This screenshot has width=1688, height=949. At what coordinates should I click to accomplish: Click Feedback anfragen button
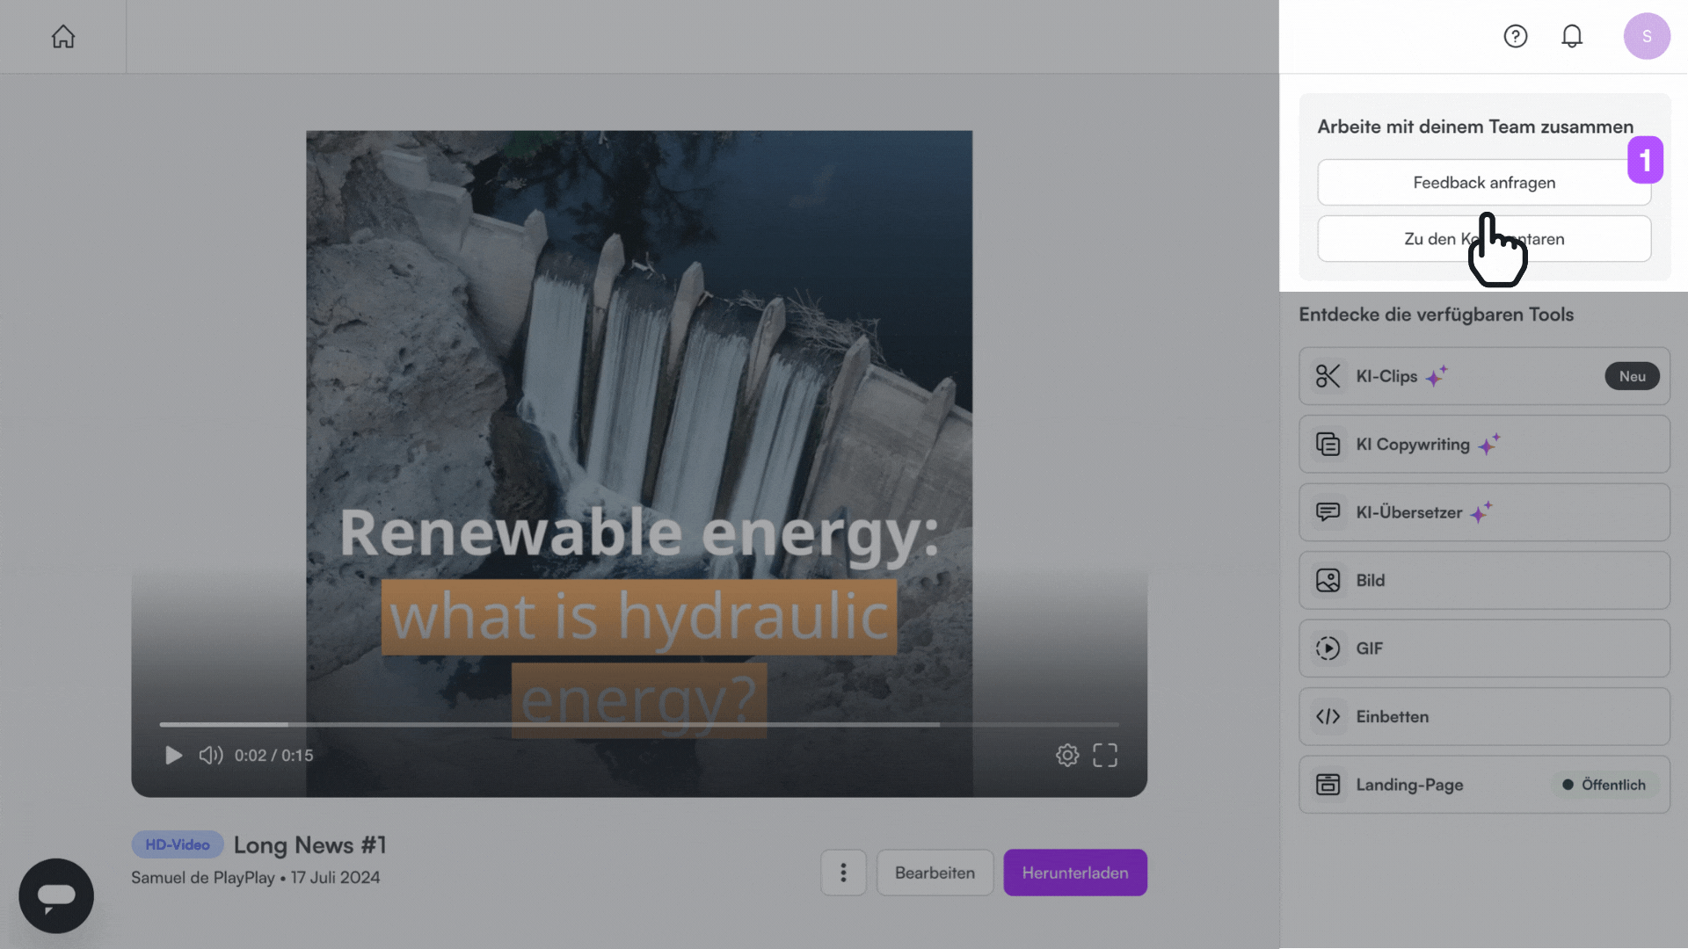click(x=1484, y=183)
